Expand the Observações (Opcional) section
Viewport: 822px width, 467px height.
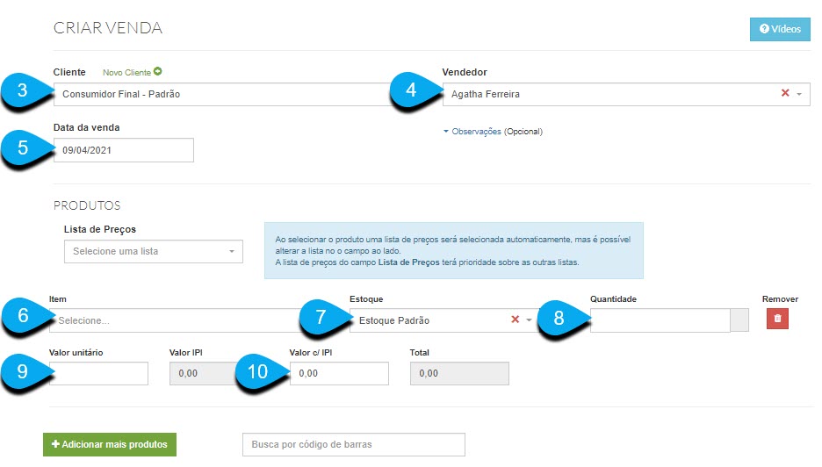click(x=493, y=132)
